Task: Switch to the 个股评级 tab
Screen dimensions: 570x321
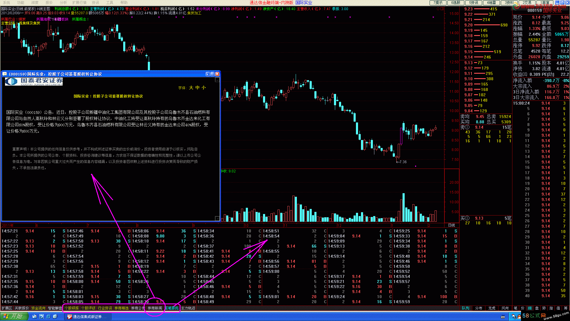Action: tap(88, 308)
